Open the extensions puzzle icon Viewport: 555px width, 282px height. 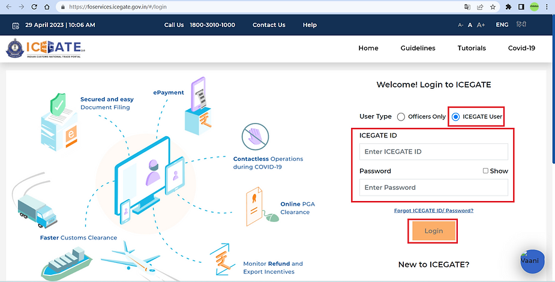pyautogui.click(x=508, y=7)
